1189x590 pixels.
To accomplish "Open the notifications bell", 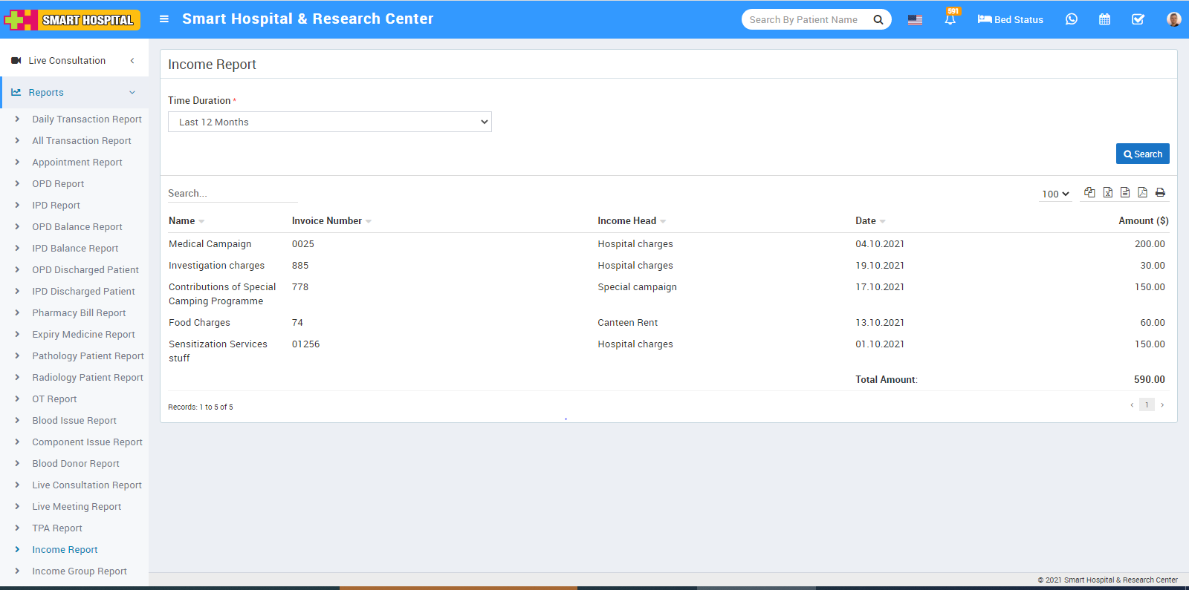I will (x=950, y=19).
